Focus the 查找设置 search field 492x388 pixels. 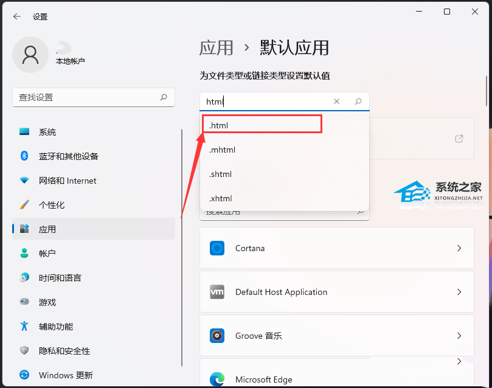[94, 97]
